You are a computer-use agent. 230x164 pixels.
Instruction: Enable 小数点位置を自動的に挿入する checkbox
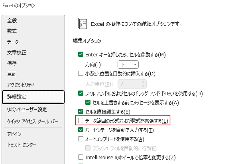coord(81,73)
